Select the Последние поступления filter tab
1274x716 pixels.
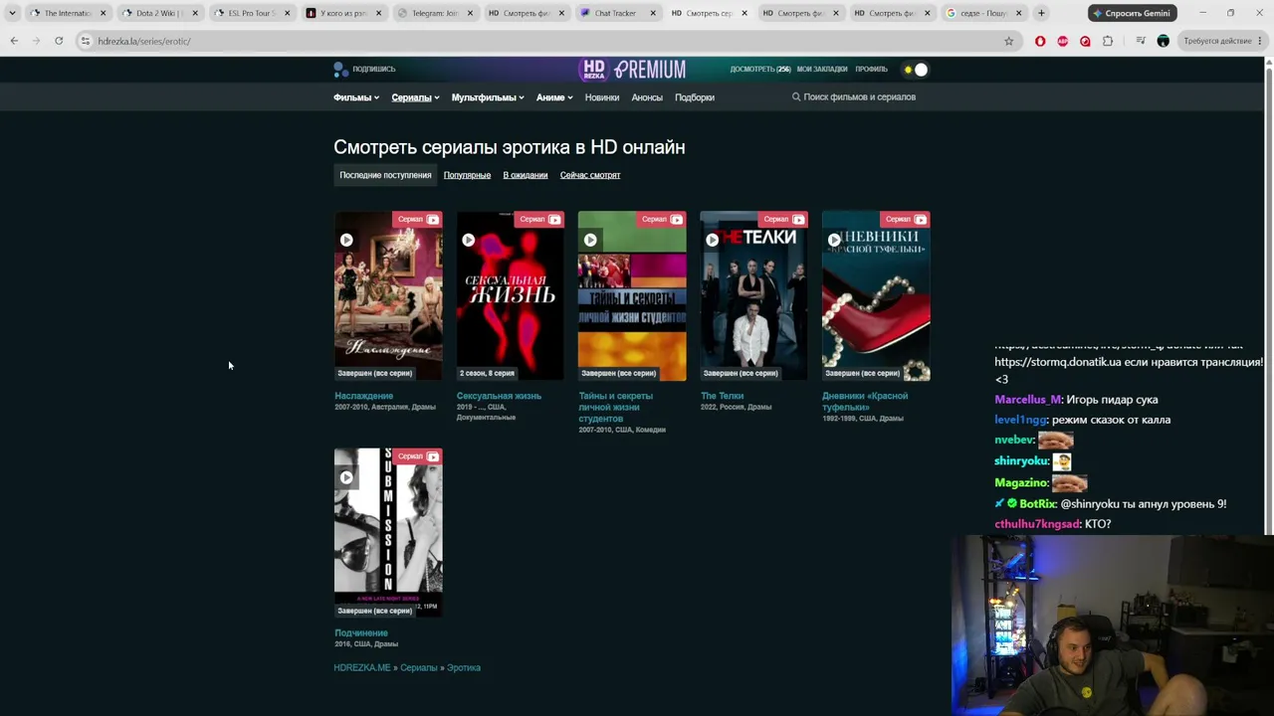[x=385, y=175]
